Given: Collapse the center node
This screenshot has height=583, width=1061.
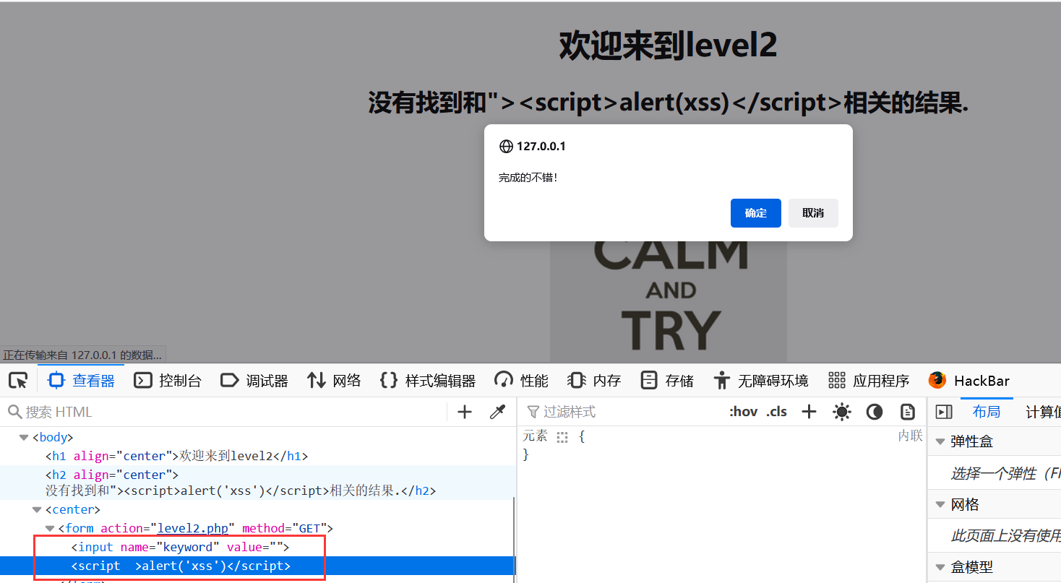Looking at the screenshot, I should coord(37,510).
